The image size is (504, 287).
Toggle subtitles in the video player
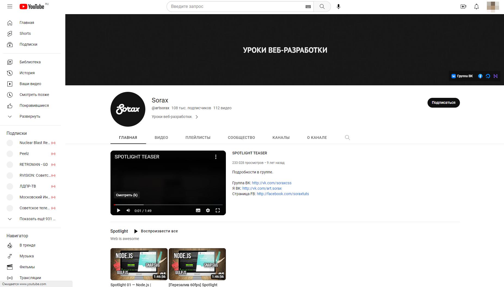pos(198,210)
